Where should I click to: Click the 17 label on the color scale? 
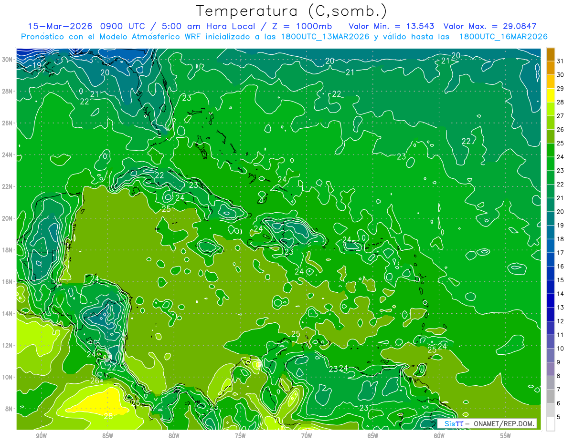pyautogui.click(x=560, y=253)
